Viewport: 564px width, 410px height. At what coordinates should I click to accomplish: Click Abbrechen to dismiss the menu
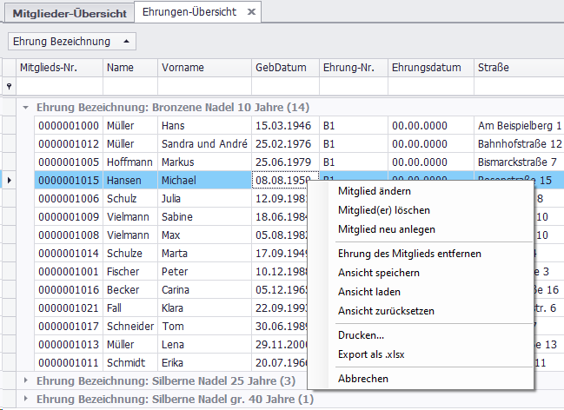pyautogui.click(x=363, y=379)
